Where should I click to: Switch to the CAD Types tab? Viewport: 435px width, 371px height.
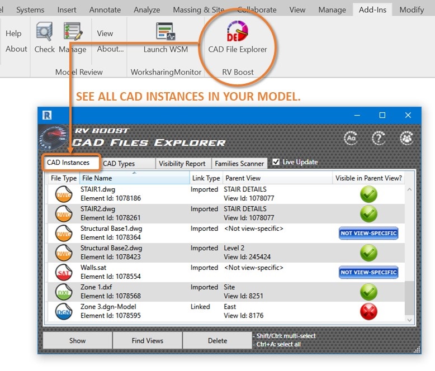tap(127, 164)
